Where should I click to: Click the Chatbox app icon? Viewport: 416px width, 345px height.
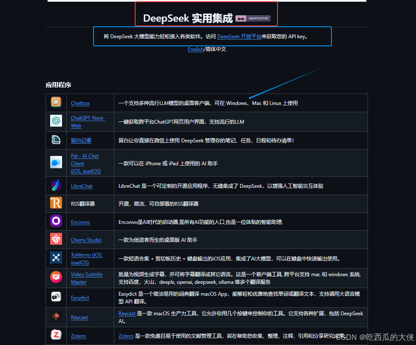56,102
